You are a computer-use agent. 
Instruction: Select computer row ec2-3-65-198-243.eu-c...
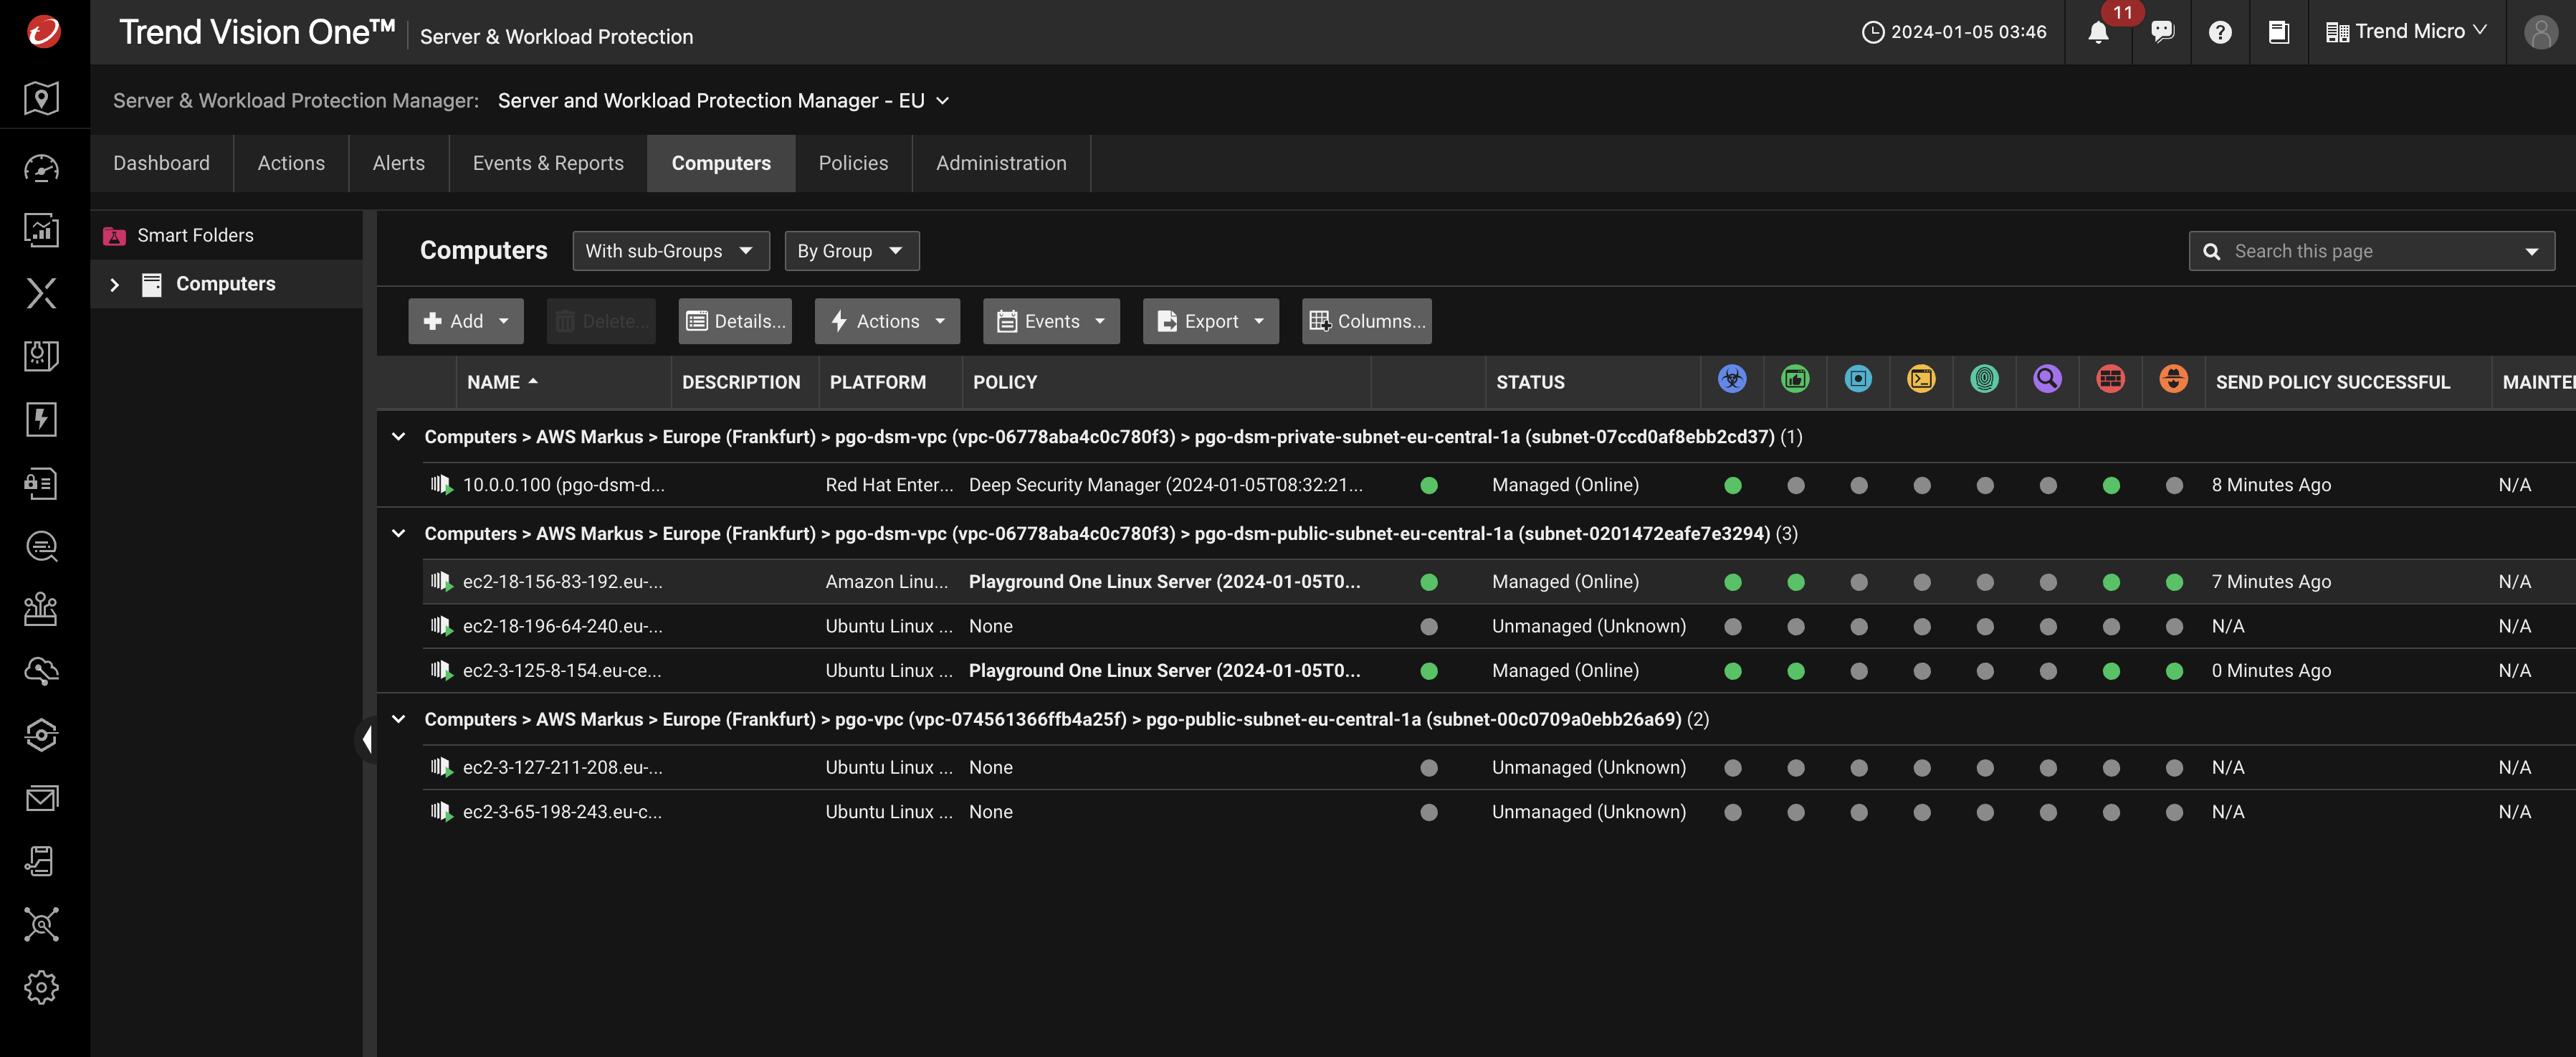1498,812
